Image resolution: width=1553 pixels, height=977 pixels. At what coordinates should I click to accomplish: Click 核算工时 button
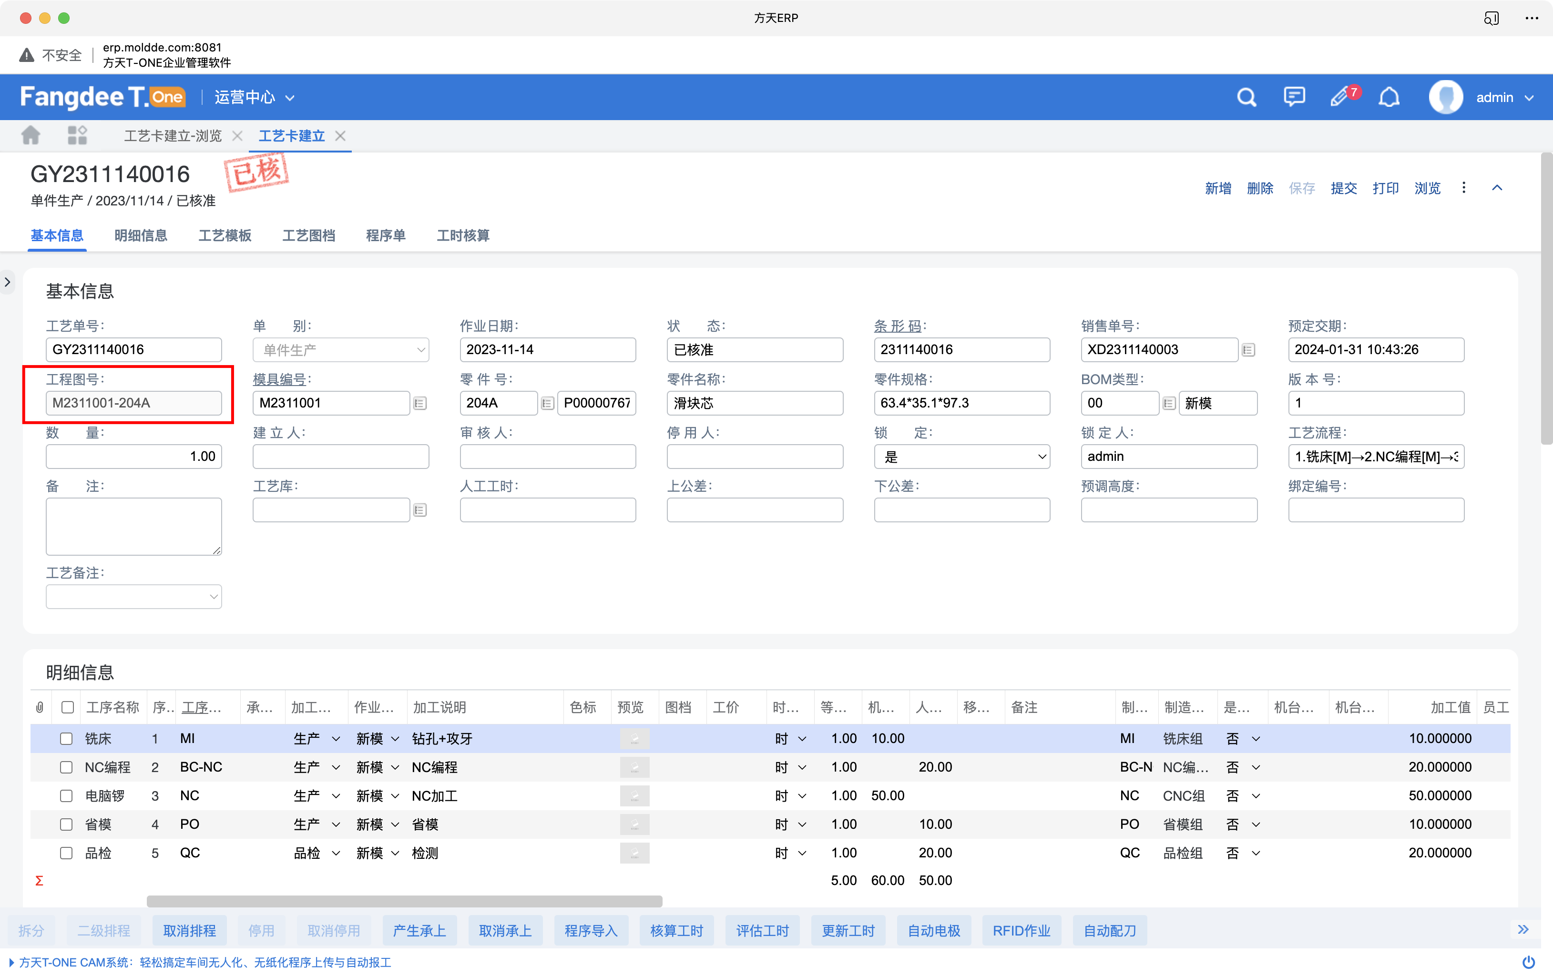click(676, 930)
